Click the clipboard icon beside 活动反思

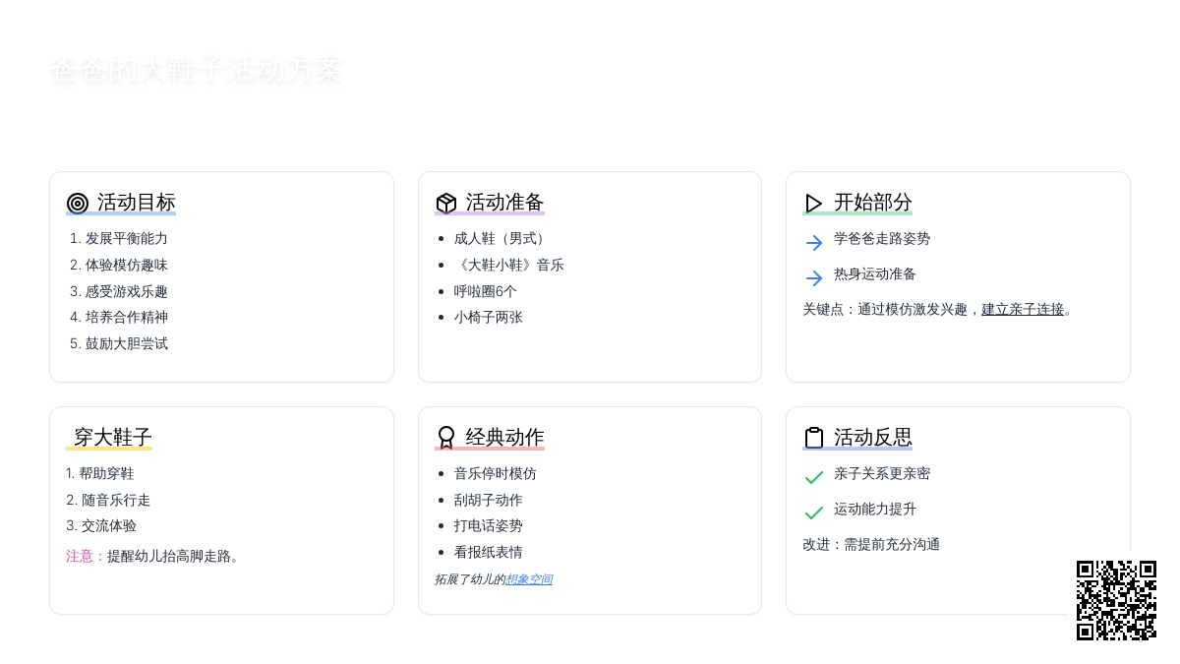pyautogui.click(x=814, y=438)
